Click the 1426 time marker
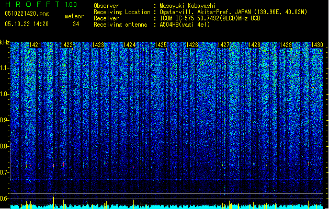Viewport: 329px width, 209px height. pyautogui.click(x=192, y=45)
